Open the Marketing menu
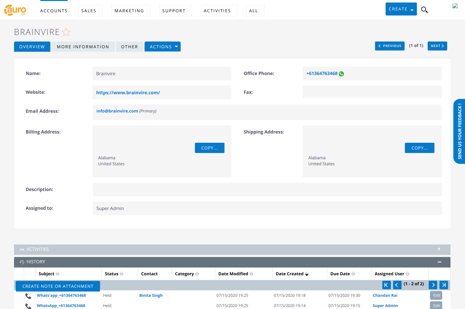The width and height of the screenshot is (465, 309). tap(131, 11)
